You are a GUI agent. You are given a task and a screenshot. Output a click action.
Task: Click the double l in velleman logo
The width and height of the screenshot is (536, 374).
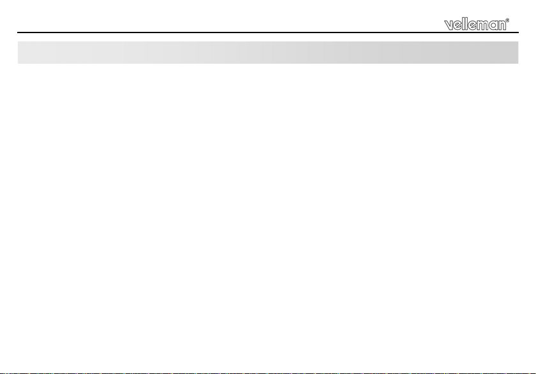(464, 25)
